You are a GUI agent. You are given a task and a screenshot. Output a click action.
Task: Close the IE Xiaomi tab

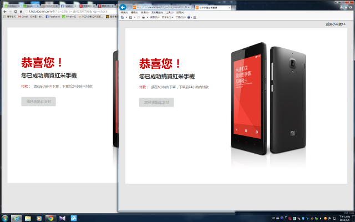click(x=229, y=8)
